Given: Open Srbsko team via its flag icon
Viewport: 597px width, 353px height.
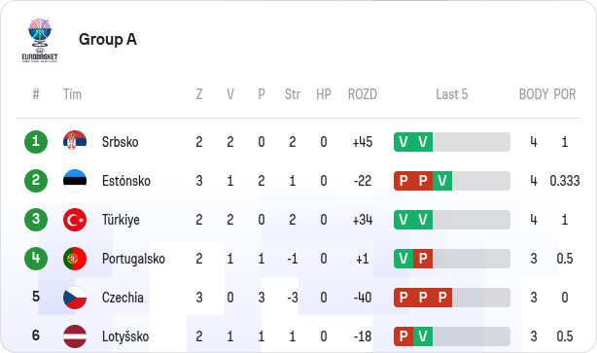Looking at the screenshot, I should pos(75,142).
